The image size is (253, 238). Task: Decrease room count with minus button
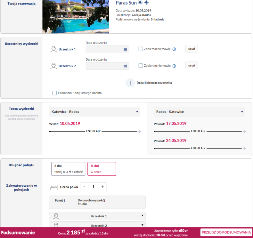coord(84,187)
